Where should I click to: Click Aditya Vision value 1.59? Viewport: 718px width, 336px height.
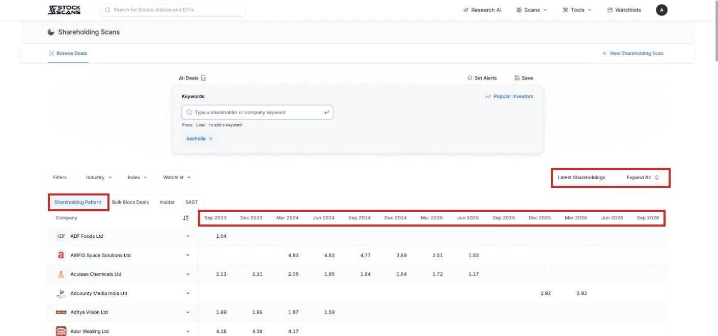pyautogui.click(x=329, y=312)
